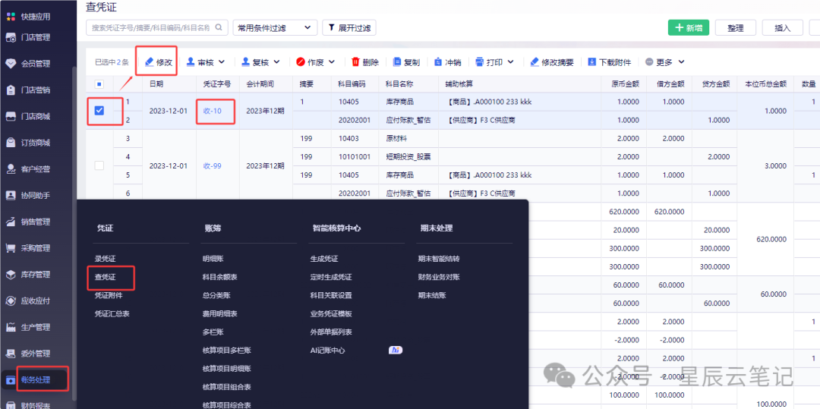Open the 快捷应用 sidebar icon
820x409 pixels.
(x=11, y=16)
